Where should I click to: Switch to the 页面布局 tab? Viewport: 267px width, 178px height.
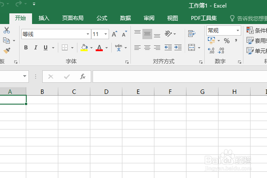click(x=73, y=18)
